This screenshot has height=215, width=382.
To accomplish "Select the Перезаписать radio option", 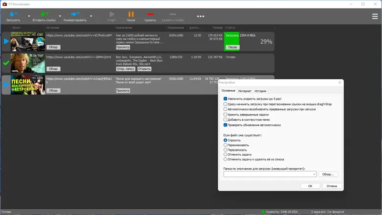I will pyautogui.click(x=225, y=150).
